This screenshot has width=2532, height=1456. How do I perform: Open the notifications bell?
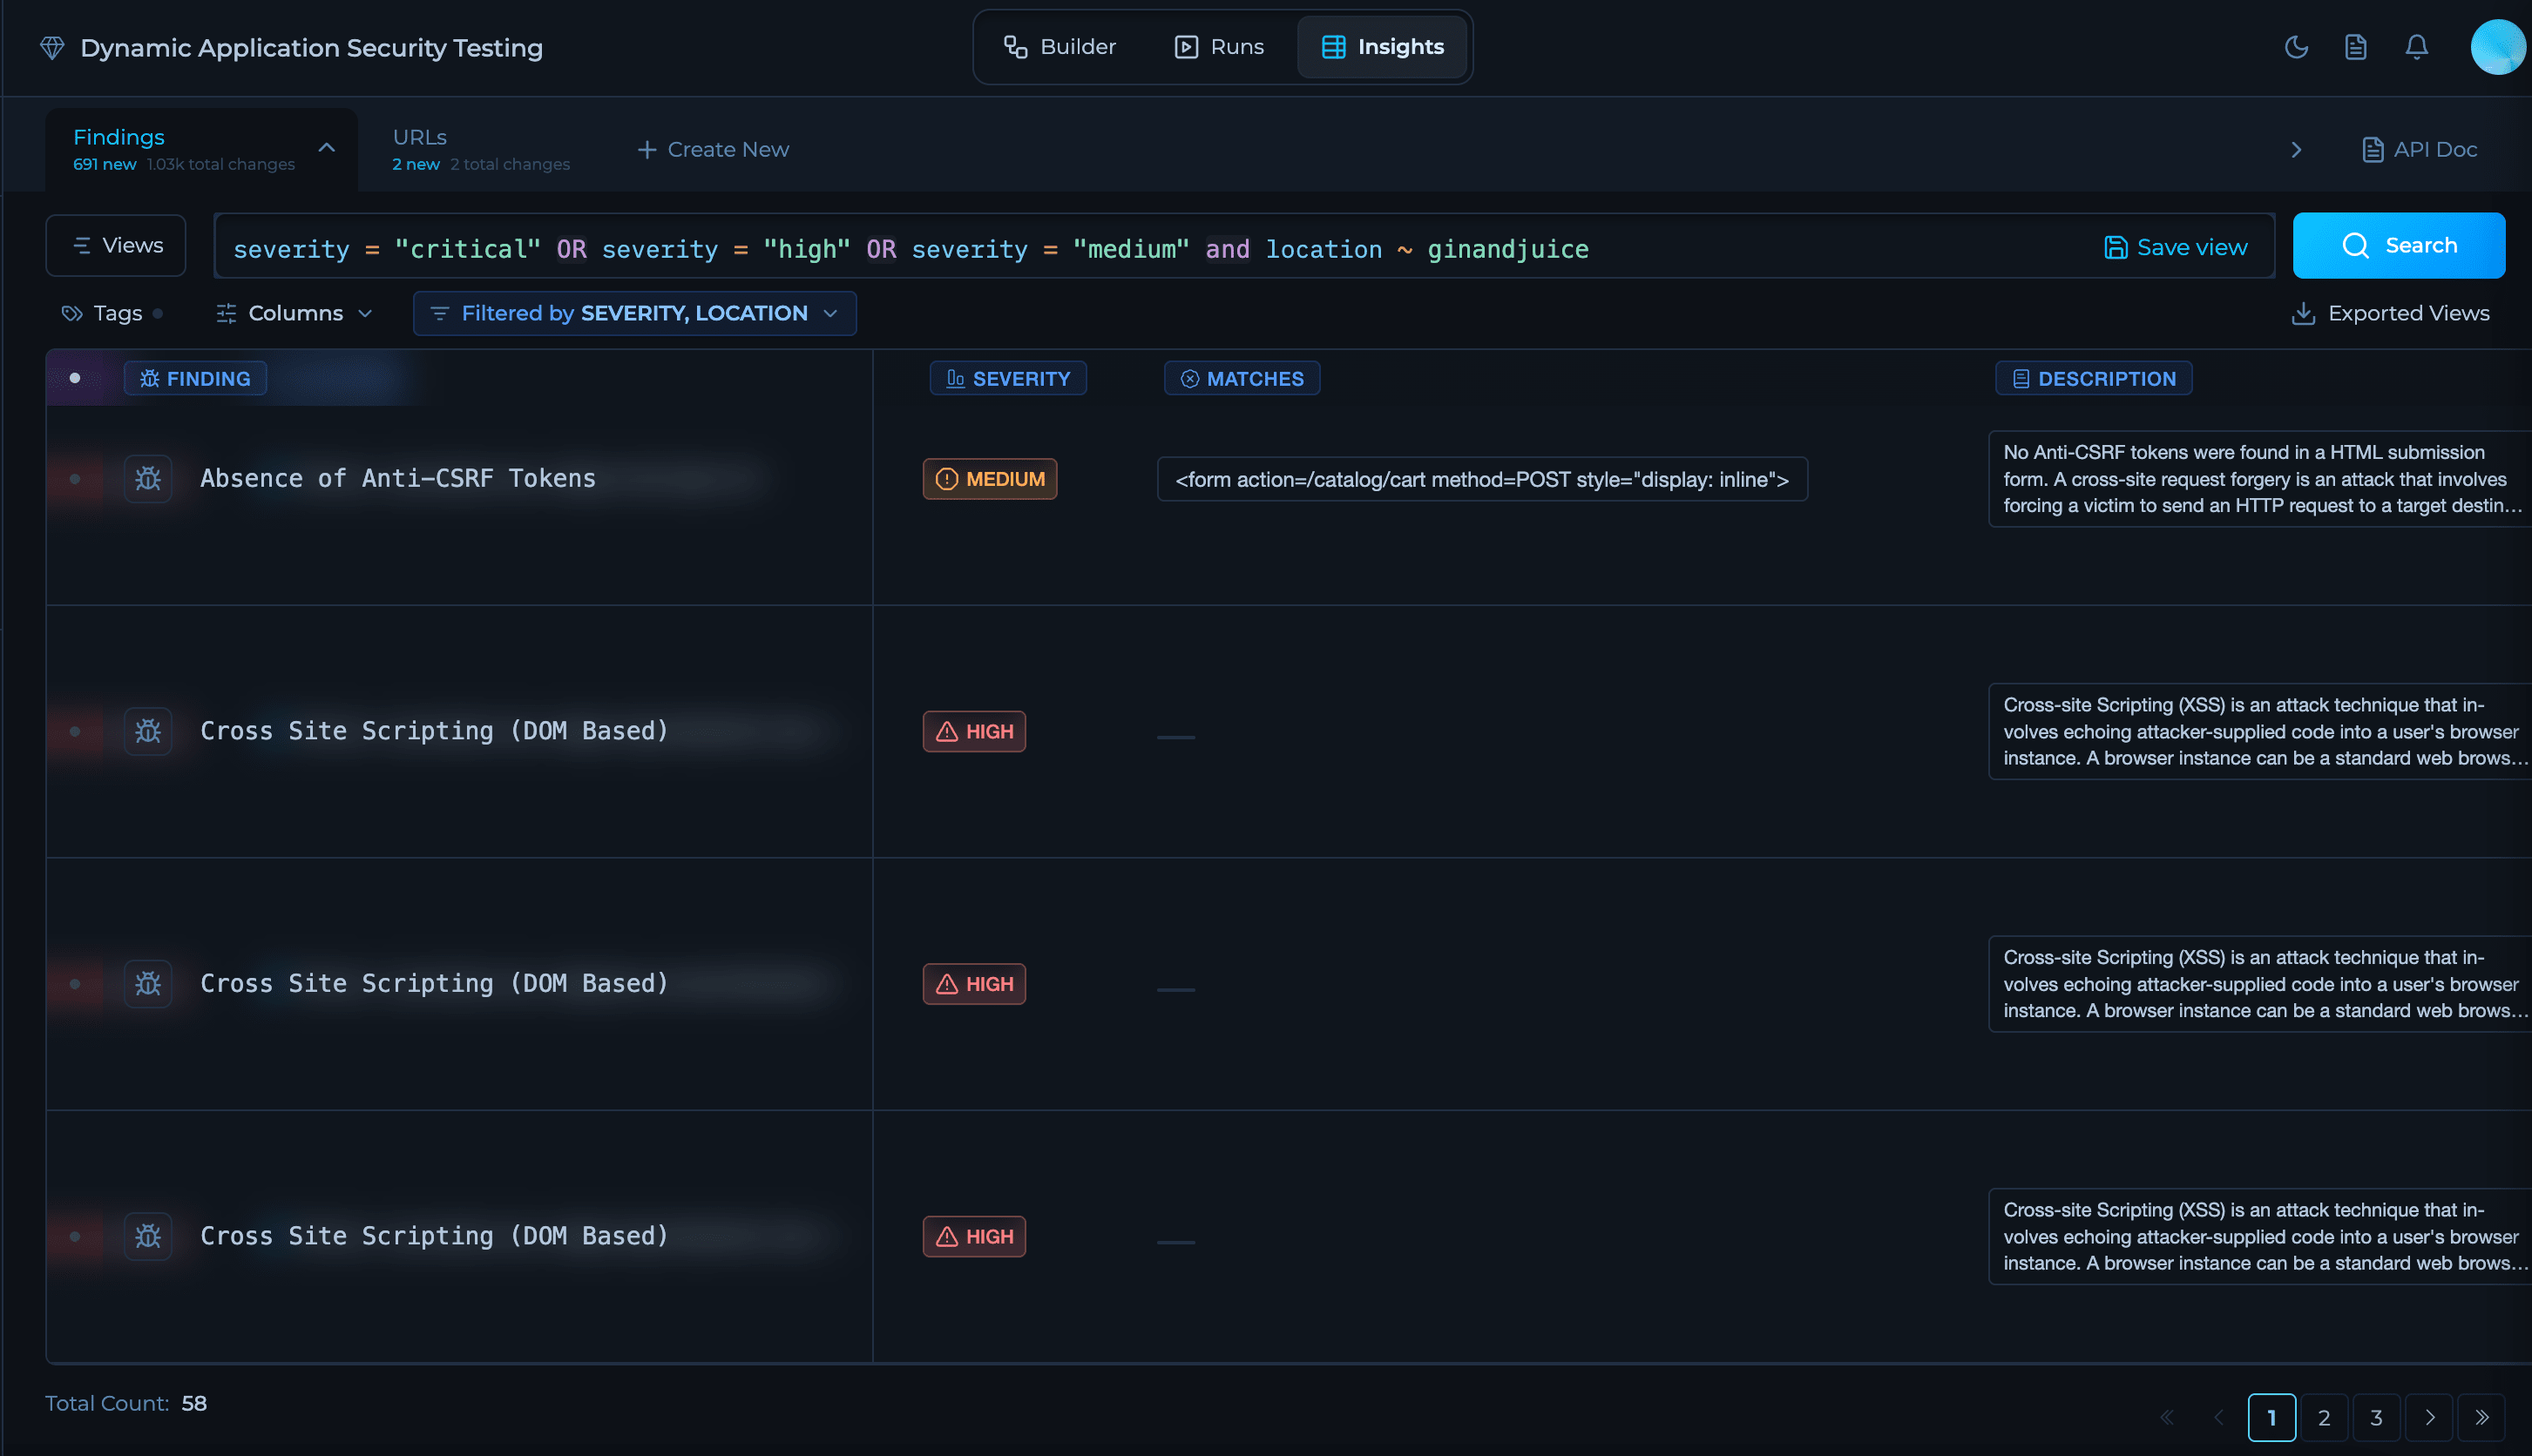[x=2416, y=47]
